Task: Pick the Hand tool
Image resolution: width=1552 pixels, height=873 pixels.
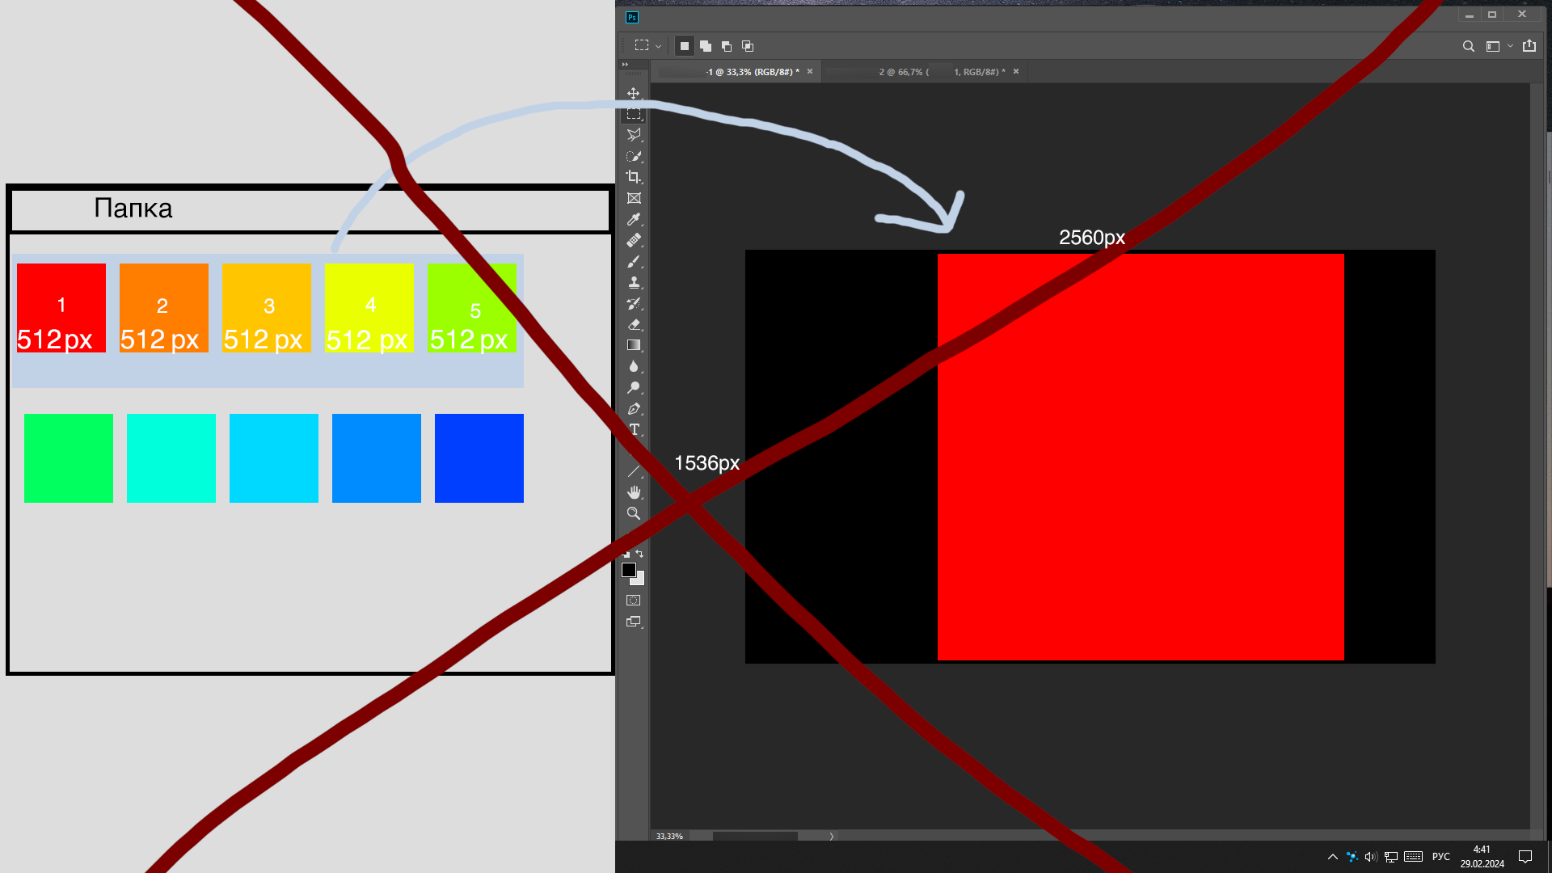Action: (634, 492)
